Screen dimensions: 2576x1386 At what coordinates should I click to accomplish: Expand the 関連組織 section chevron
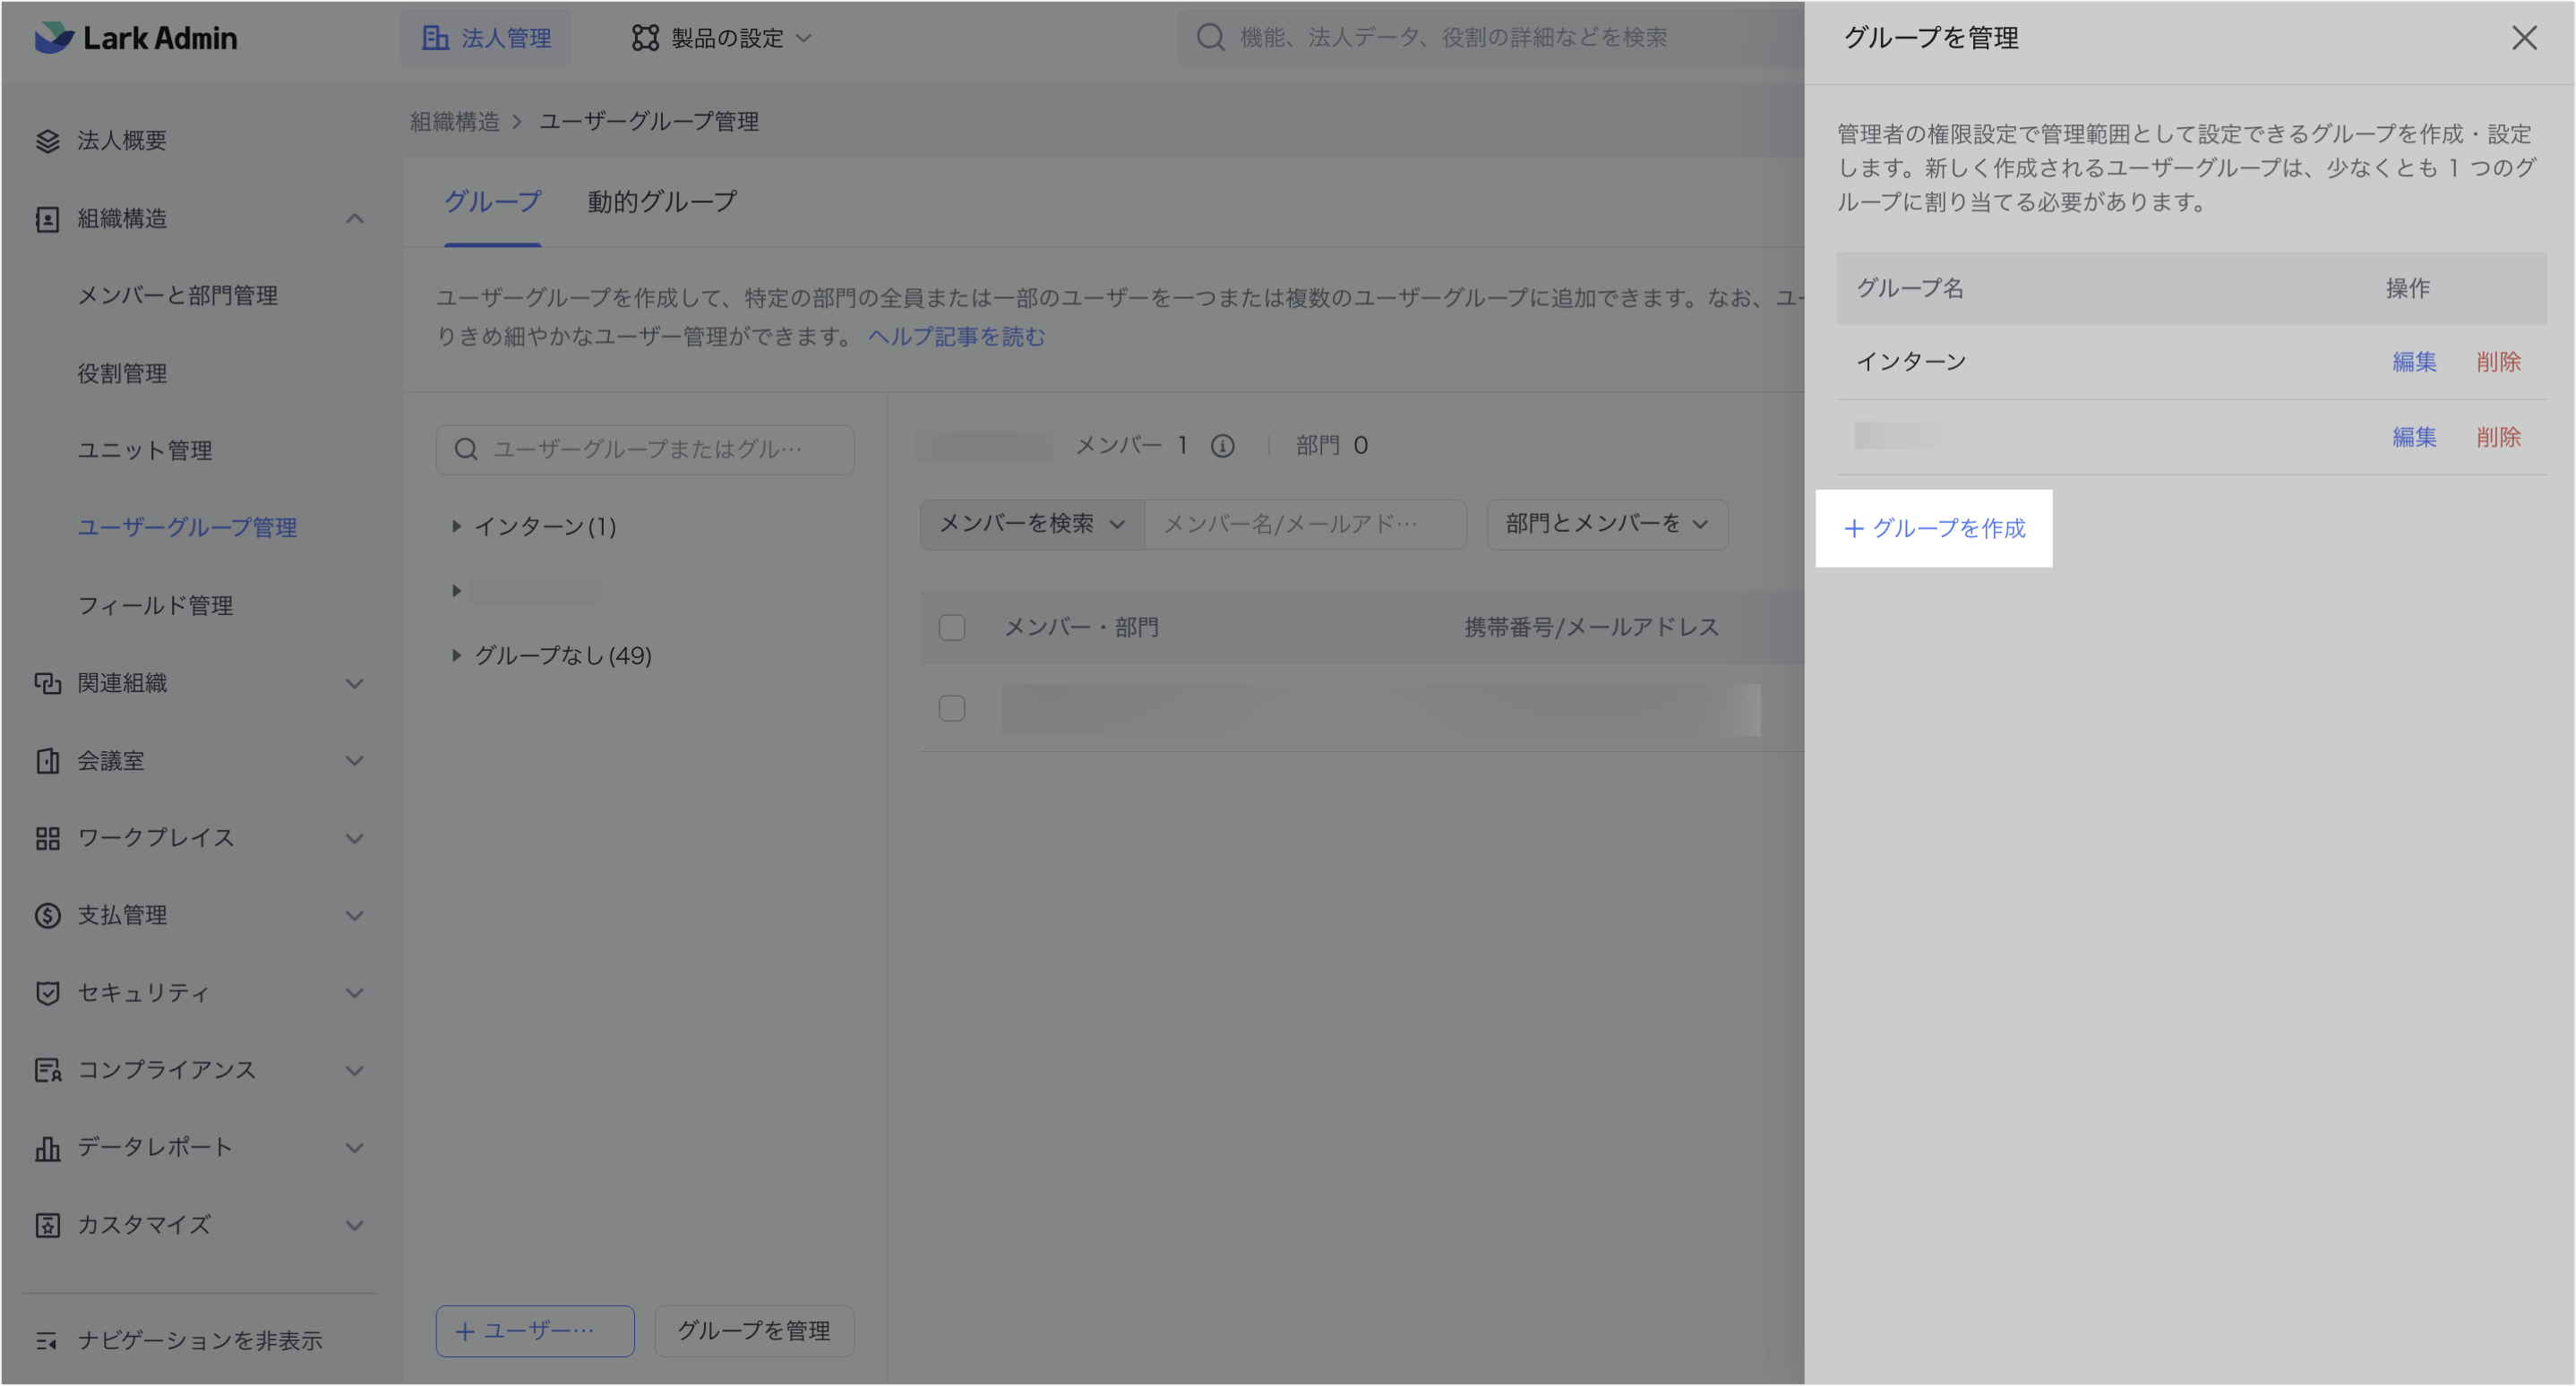point(355,683)
